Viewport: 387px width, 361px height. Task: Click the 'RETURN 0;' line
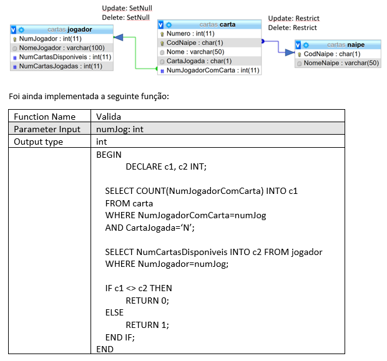tap(147, 301)
